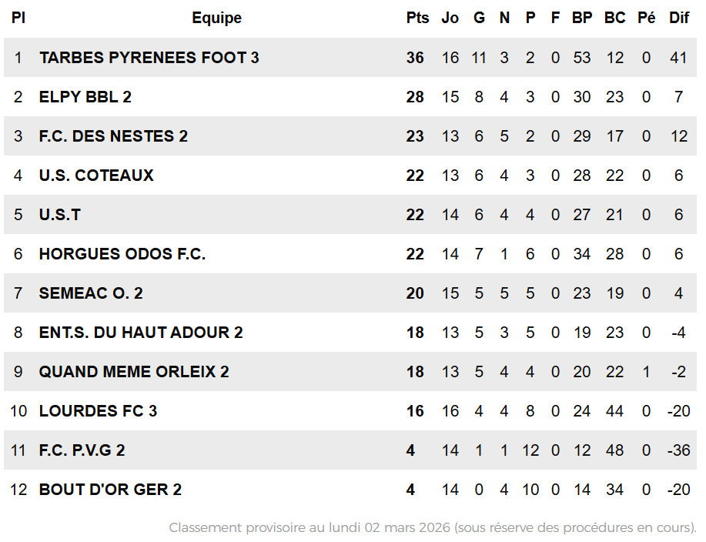Click the BP column header

582,18
